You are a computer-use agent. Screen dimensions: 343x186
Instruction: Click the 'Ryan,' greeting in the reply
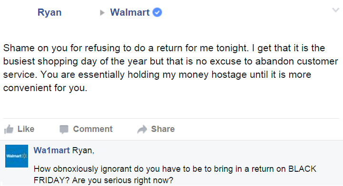[x=83, y=150]
